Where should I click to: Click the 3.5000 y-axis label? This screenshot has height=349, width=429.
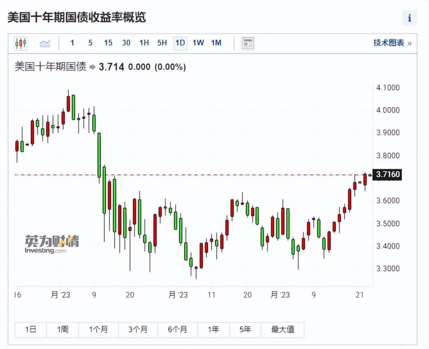pos(388,223)
